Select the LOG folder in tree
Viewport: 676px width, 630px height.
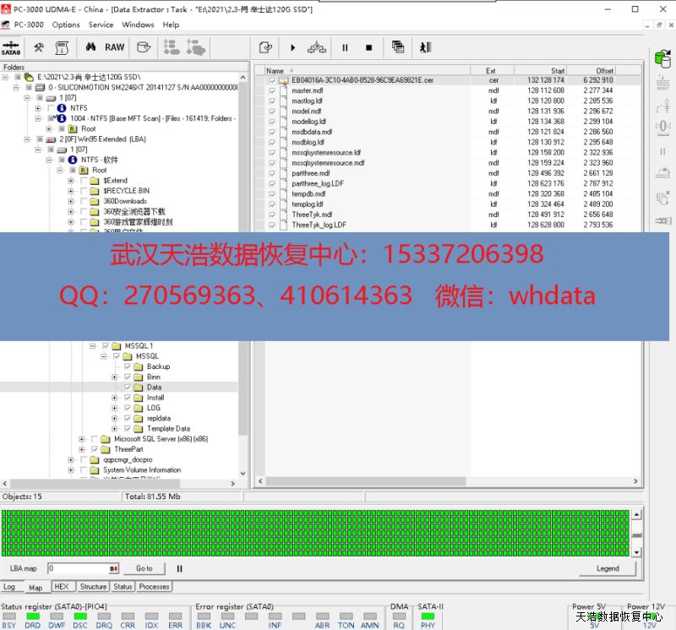click(154, 408)
